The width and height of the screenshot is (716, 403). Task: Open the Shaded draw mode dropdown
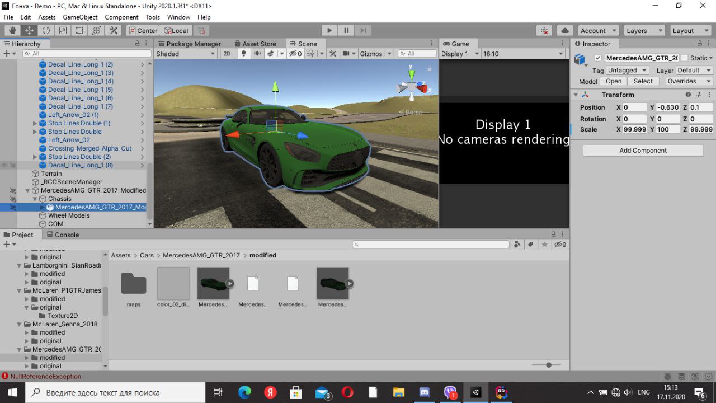pyautogui.click(x=185, y=54)
